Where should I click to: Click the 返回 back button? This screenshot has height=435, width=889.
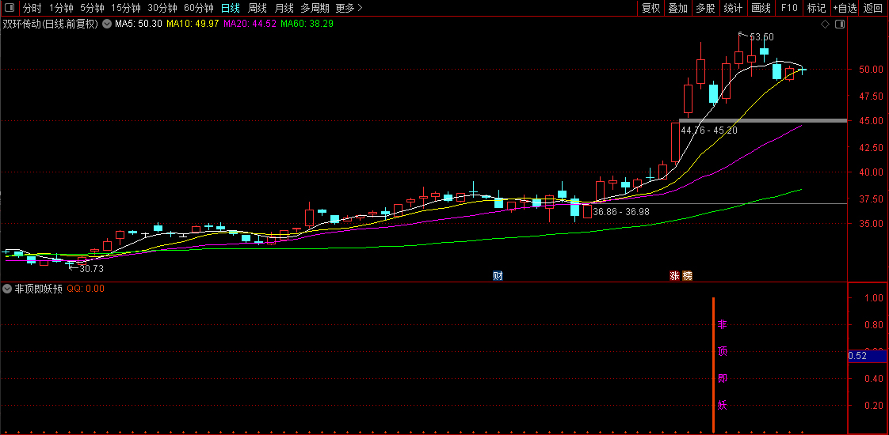pyautogui.click(x=873, y=8)
